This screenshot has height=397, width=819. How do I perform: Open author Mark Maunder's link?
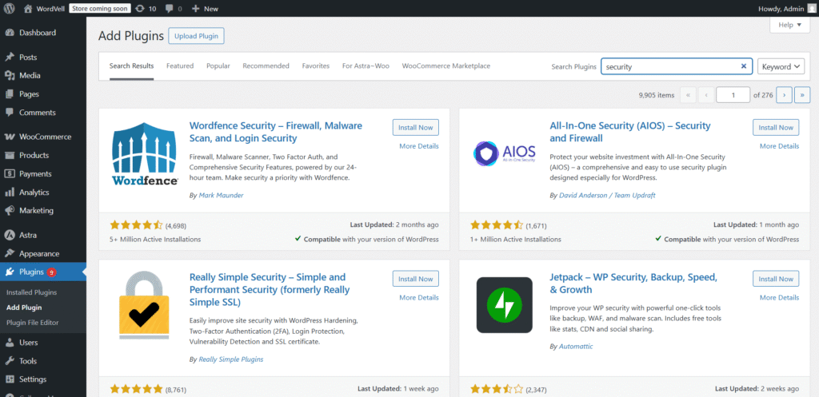(x=221, y=195)
